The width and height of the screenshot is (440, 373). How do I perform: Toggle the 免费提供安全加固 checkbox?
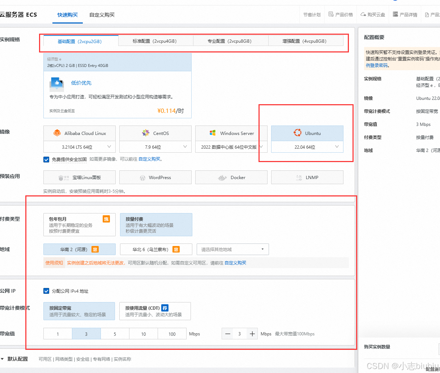pos(46,160)
